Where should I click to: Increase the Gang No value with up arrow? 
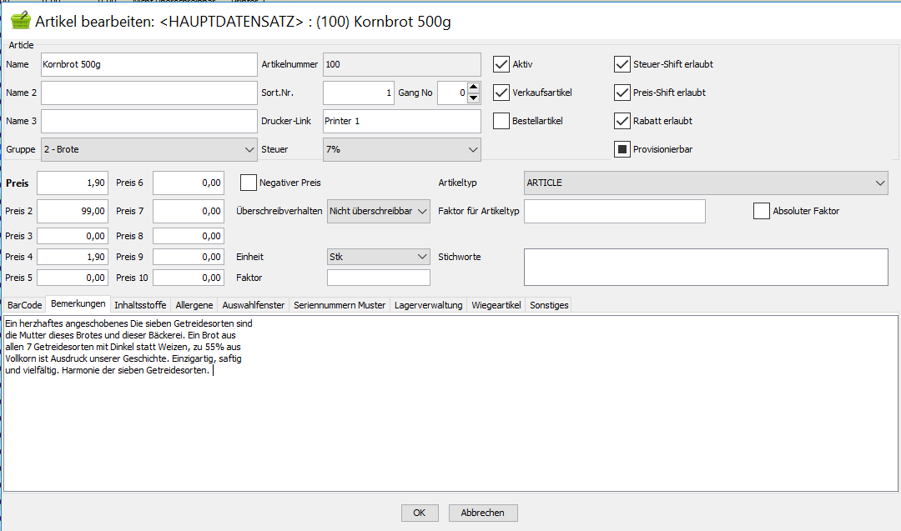coord(474,88)
